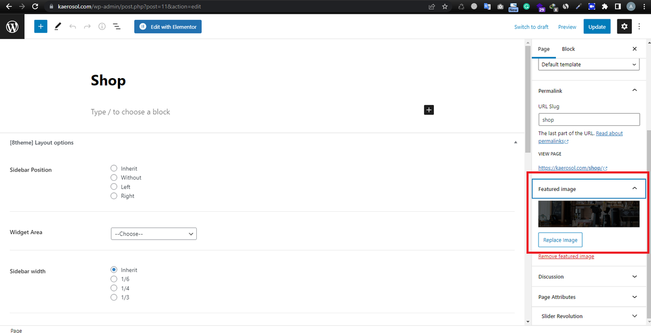Image resolution: width=651 pixels, height=333 pixels.
Task: Open the Extensions puzzle icon
Action: tap(605, 7)
